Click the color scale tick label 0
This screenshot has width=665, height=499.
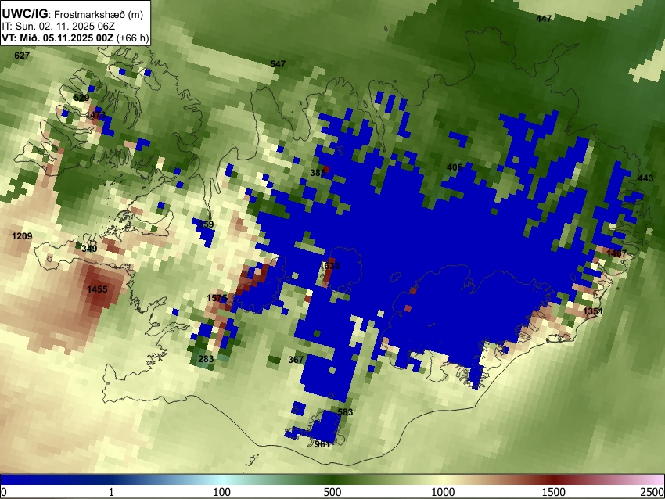click(4, 492)
